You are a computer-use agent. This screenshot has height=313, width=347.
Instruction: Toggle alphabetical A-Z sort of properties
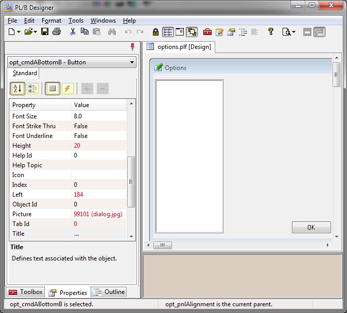17,89
